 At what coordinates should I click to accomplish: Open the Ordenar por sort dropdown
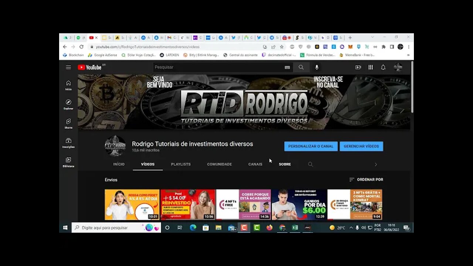click(x=366, y=180)
